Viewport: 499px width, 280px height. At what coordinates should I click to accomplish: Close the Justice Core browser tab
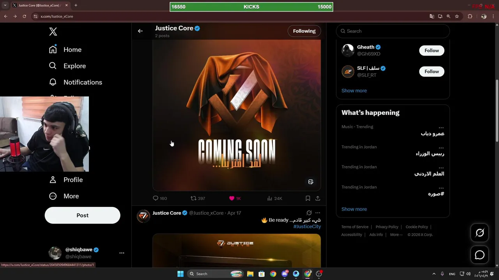pyautogui.click(x=67, y=5)
